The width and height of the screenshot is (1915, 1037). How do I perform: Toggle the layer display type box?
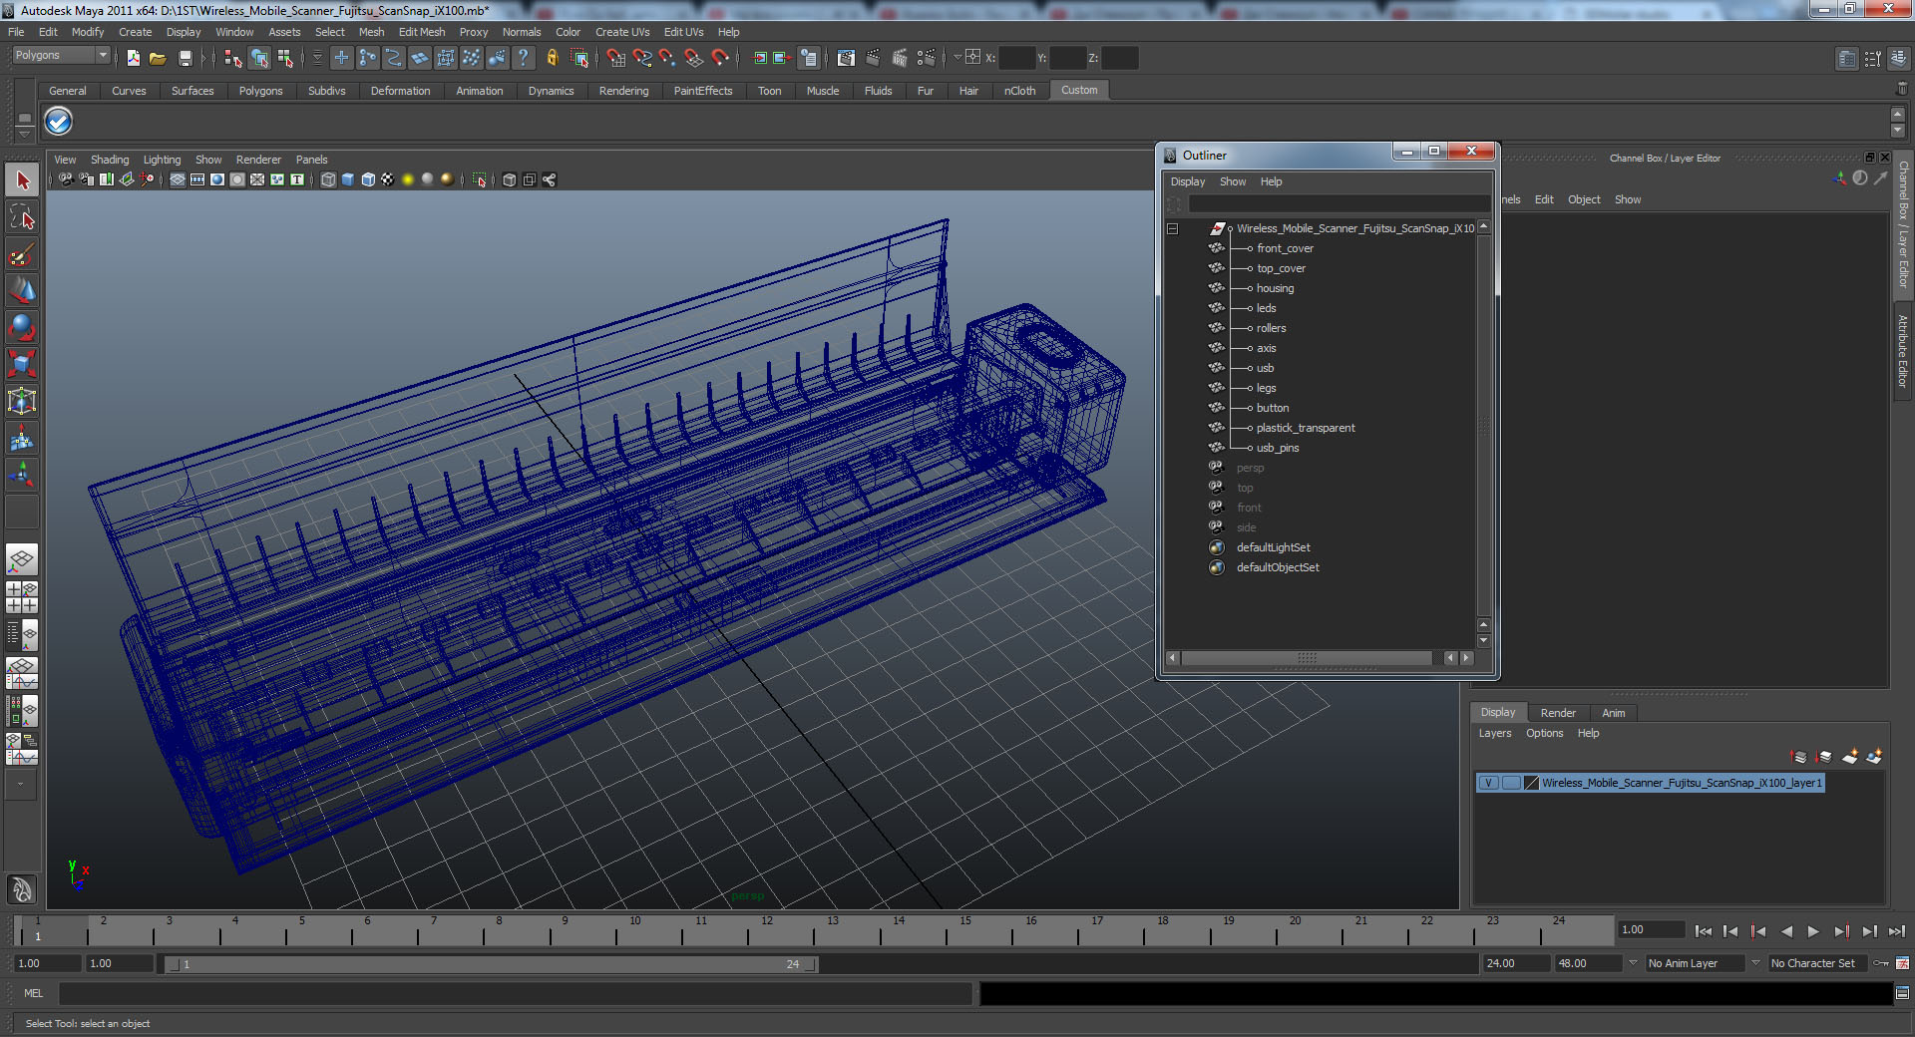point(1511,783)
